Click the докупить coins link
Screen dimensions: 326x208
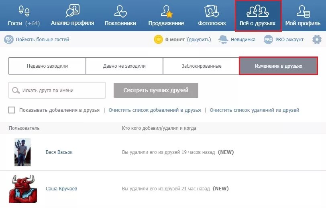click(198, 40)
